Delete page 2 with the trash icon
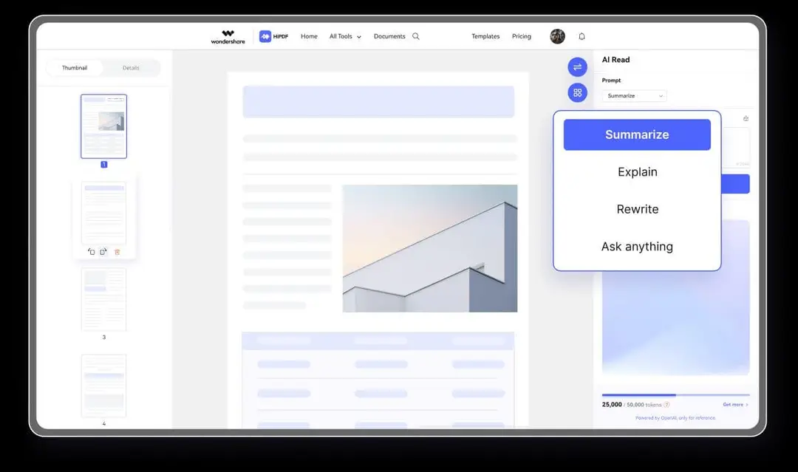The height and width of the screenshot is (472, 798). pos(117,252)
